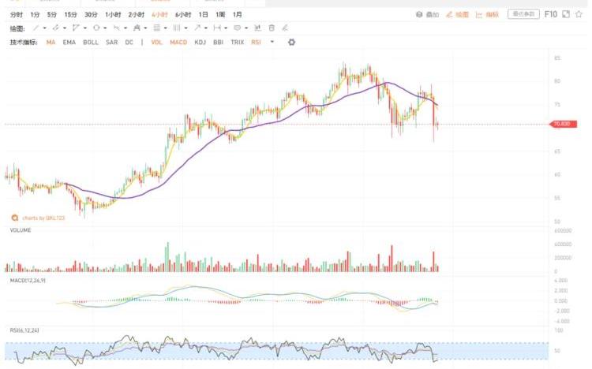The image size is (592, 369).
Task: Select the ellipse shape drawing tool
Action: (x=96, y=28)
